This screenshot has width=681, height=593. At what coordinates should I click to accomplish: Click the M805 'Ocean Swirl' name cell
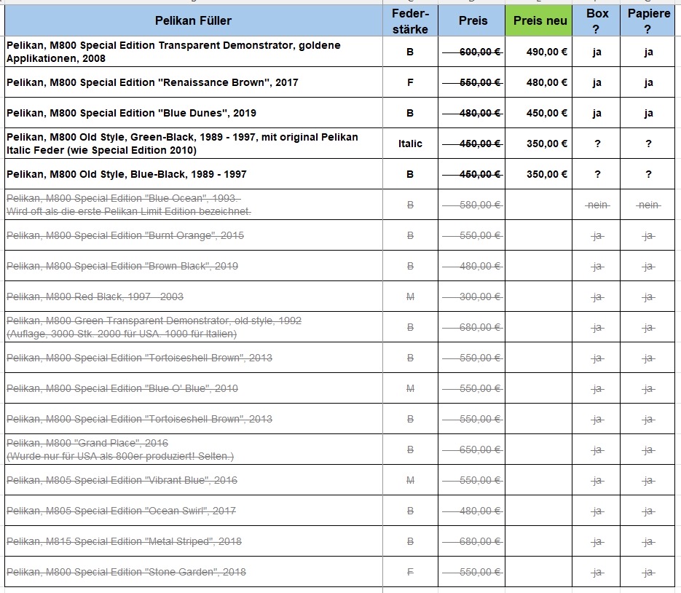click(194, 511)
